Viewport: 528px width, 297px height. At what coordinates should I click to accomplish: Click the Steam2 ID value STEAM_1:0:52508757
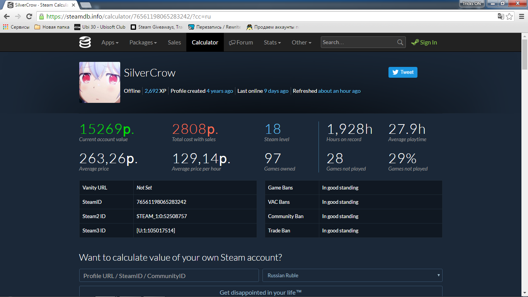point(162,216)
